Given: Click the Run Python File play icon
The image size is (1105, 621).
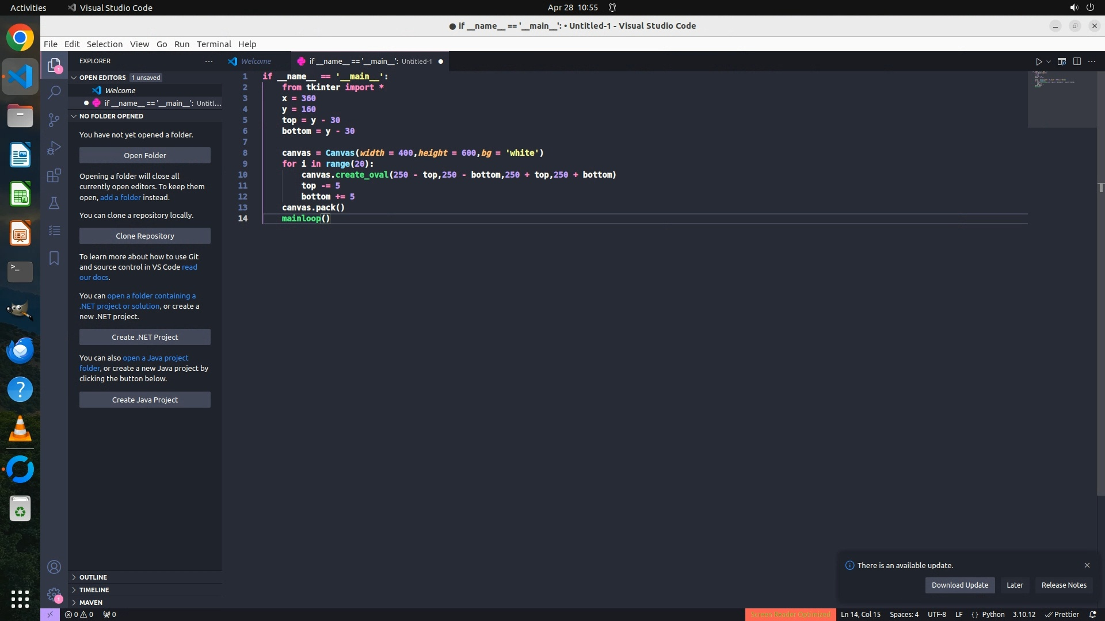Looking at the screenshot, I should click(x=1039, y=62).
